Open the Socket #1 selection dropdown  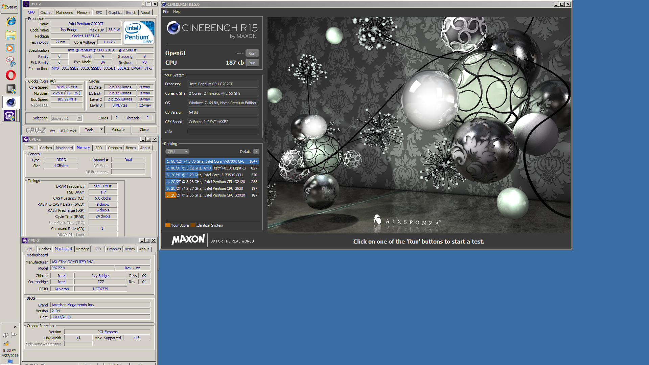(66, 118)
